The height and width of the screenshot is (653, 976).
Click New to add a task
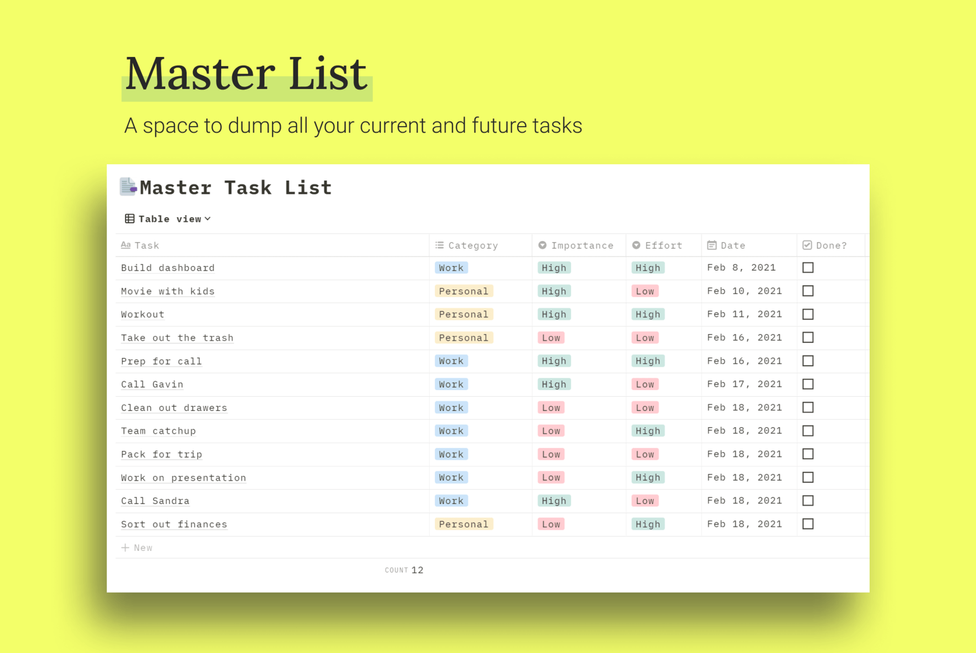[137, 547]
